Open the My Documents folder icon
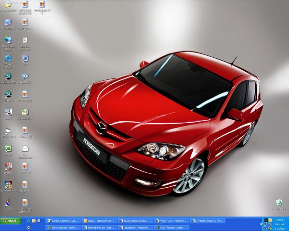The height and width of the screenshot is (231, 289). tap(8, 5)
